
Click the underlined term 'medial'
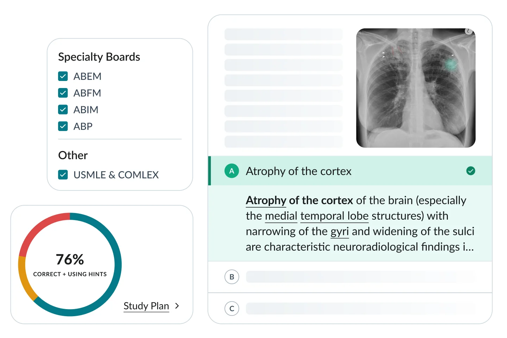(x=281, y=216)
